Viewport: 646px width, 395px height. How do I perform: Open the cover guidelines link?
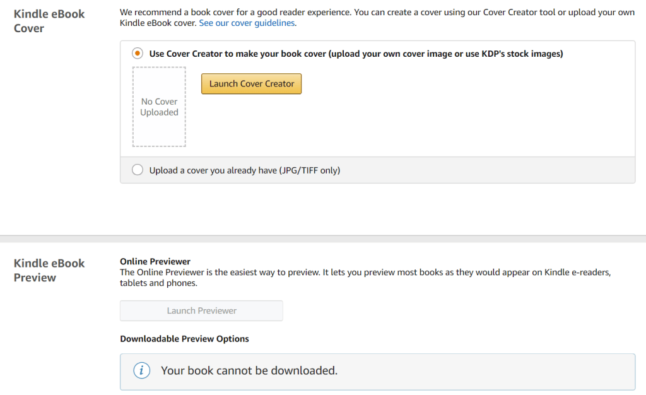(247, 23)
